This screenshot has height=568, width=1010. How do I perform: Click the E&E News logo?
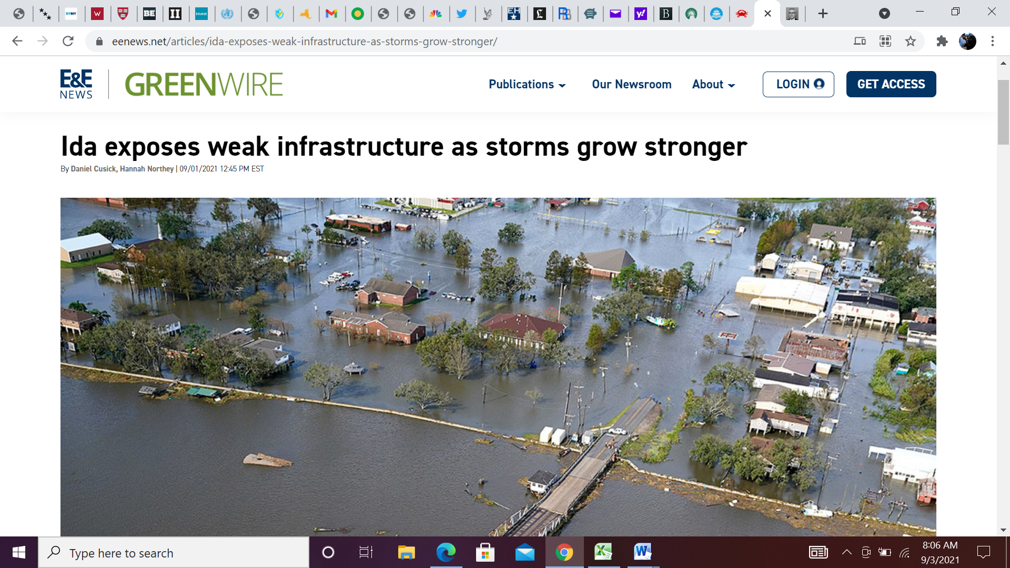click(76, 84)
